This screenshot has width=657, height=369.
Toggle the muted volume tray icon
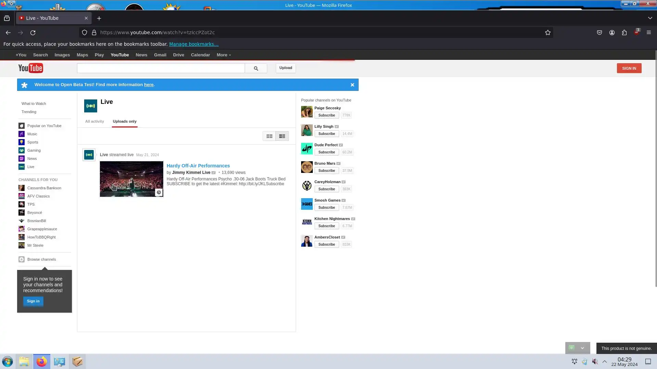pos(595,361)
